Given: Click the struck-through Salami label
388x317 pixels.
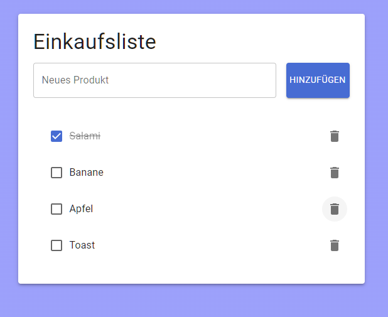Looking at the screenshot, I should [x=85, y=136].
